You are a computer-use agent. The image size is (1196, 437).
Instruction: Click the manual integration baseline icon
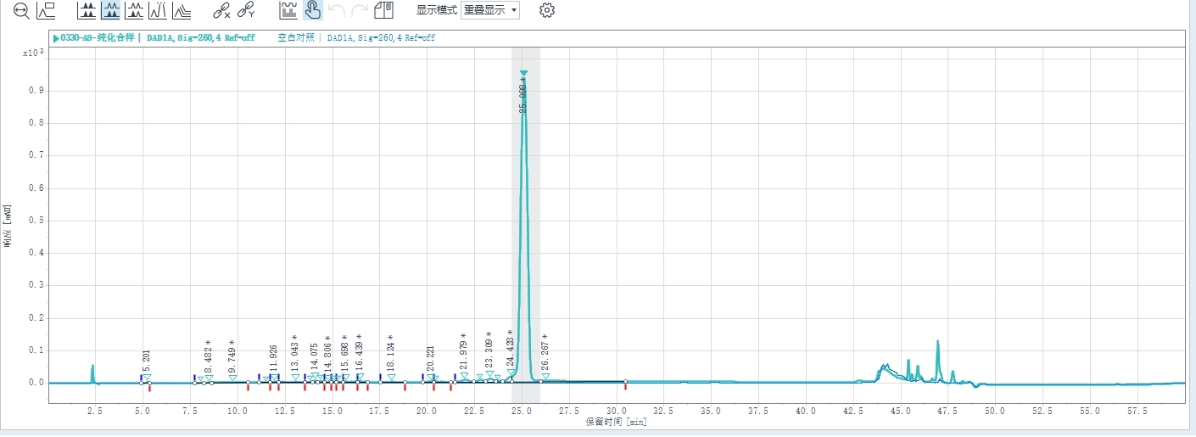(x=290, y=11)
